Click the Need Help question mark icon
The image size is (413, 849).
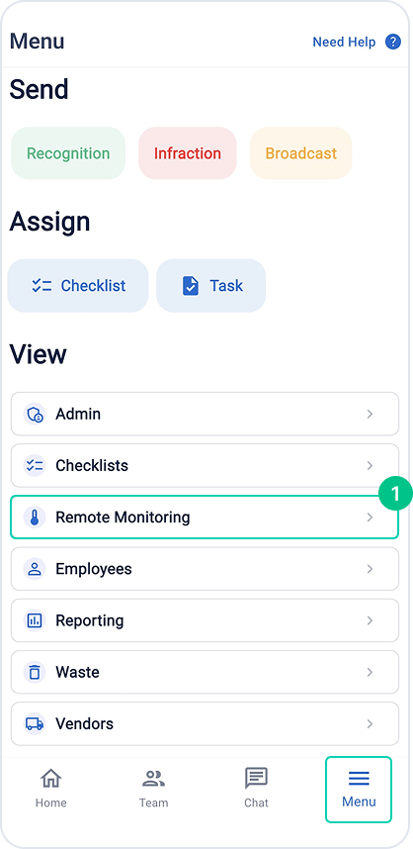click(393, 42)
